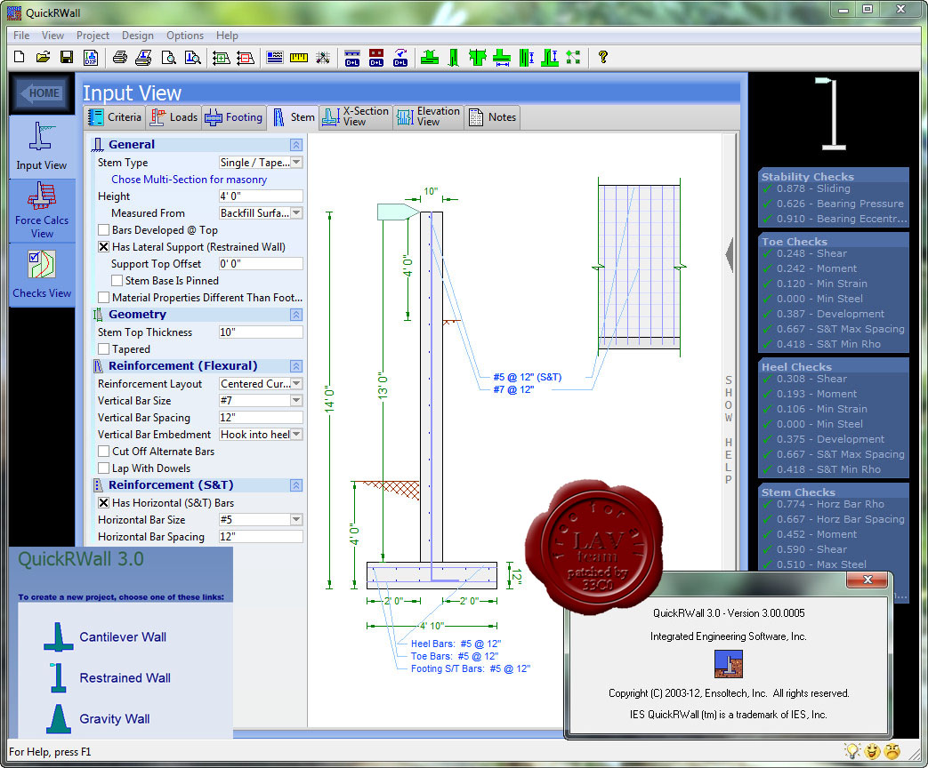This screenshot has height=768, width=928.
Task: Enable Lap With Dowels option
Action: 103,468
